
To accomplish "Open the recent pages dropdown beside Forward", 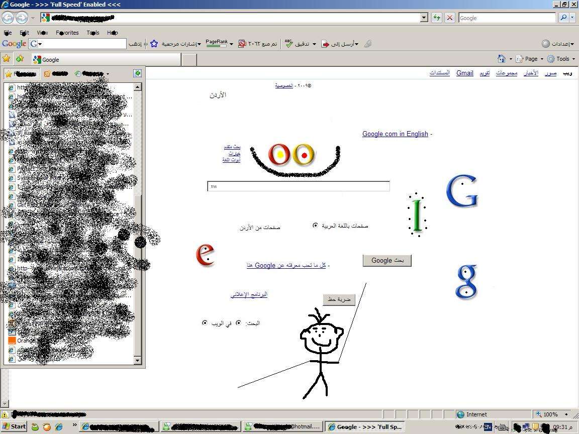I will (33, 18).
